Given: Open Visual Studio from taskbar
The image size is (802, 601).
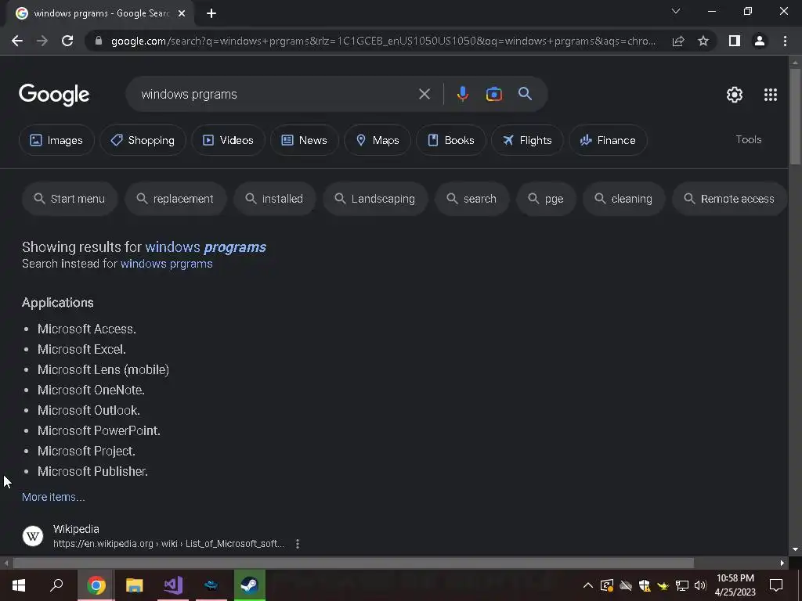Looking at the screenshot, I should click(173, 585).
